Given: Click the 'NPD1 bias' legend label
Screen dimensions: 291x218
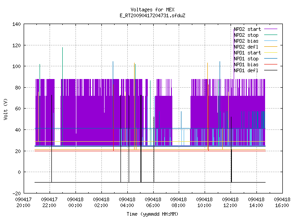Looking at the screenshot, I should tap(246, 64).
